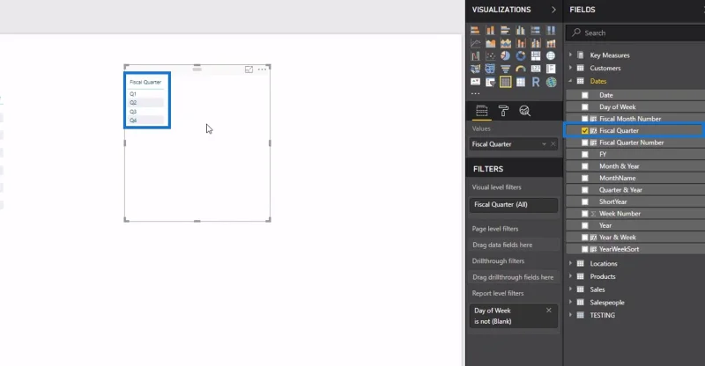
Task: Select the R script visual
Action: [x=536, y=82]
